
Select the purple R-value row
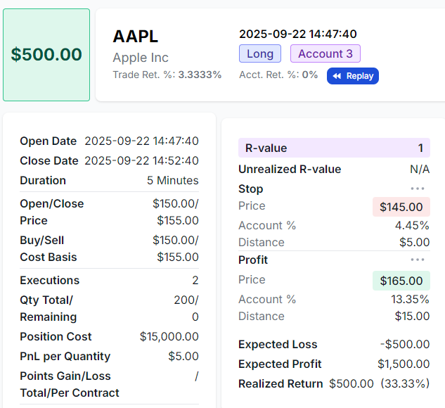point(334,148)
